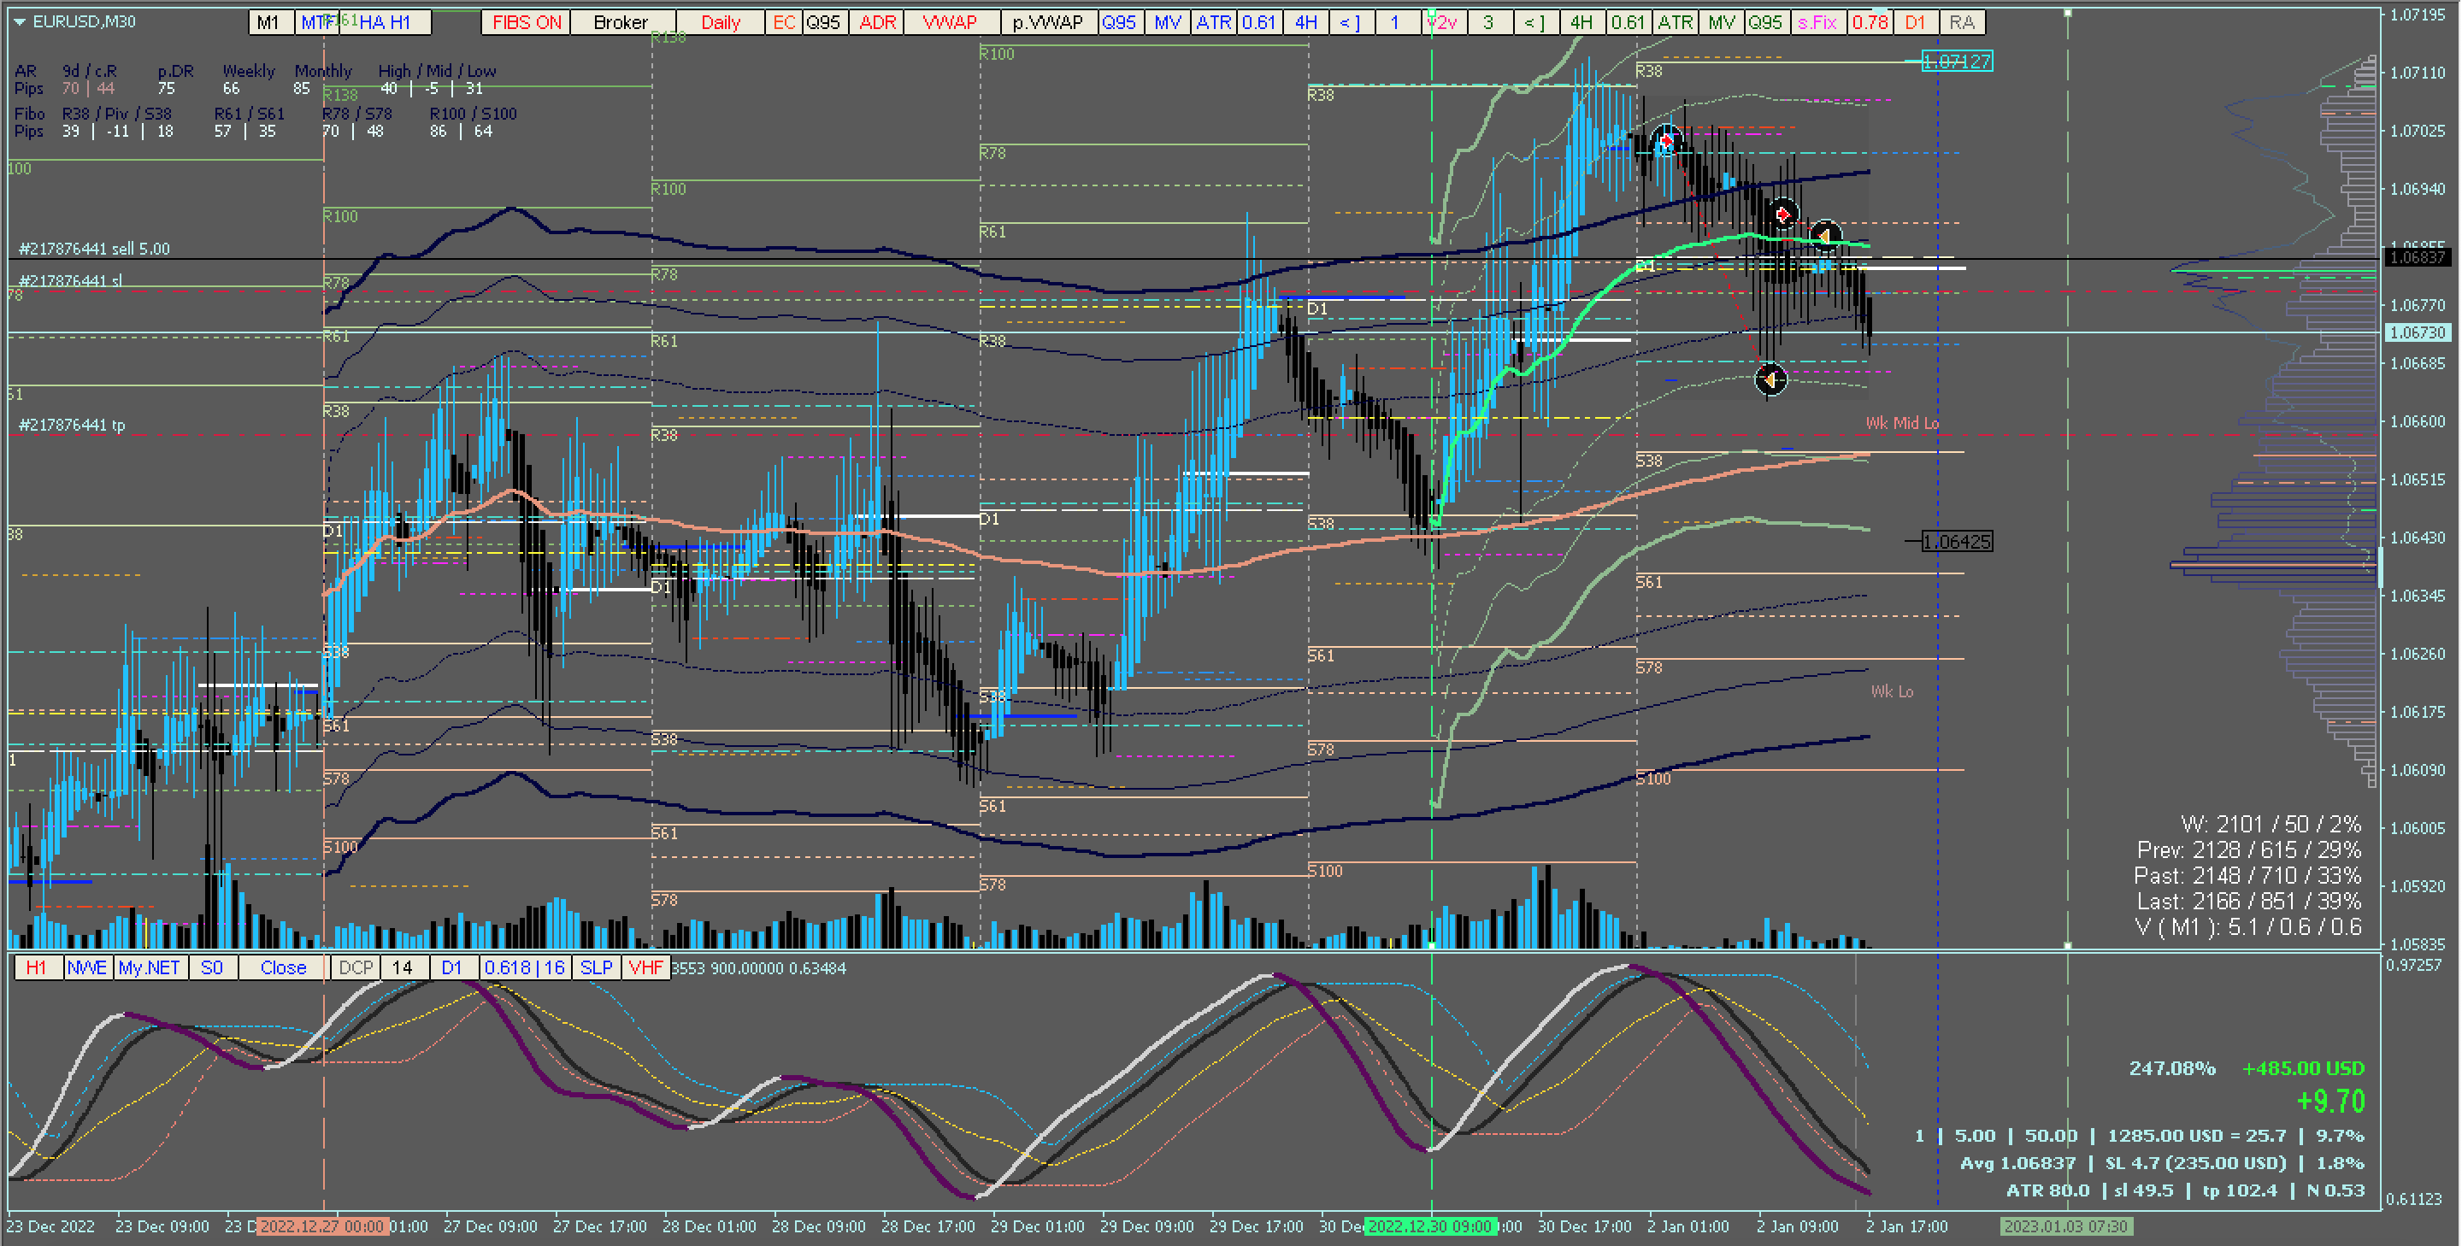2462x1246 pixels.
Task: Click the topmost circled red arrow marker
Action: [x=1666, y=143]
